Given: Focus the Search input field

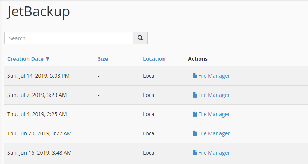Looking at the screenshot, I should click(68, 38).
